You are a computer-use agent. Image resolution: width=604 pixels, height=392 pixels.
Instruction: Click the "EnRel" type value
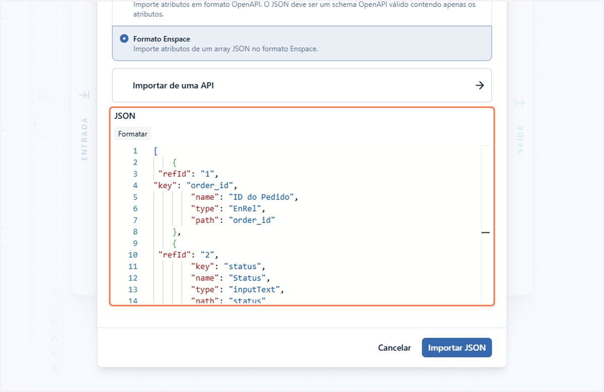(245, 209)
